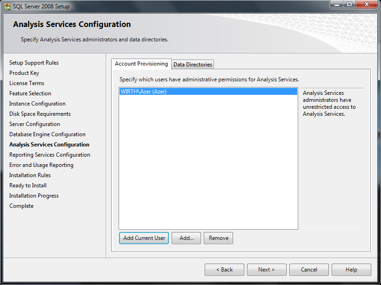Click the Database Engine Configuration step
Viewport: 381px width, 285px height.
47,134
